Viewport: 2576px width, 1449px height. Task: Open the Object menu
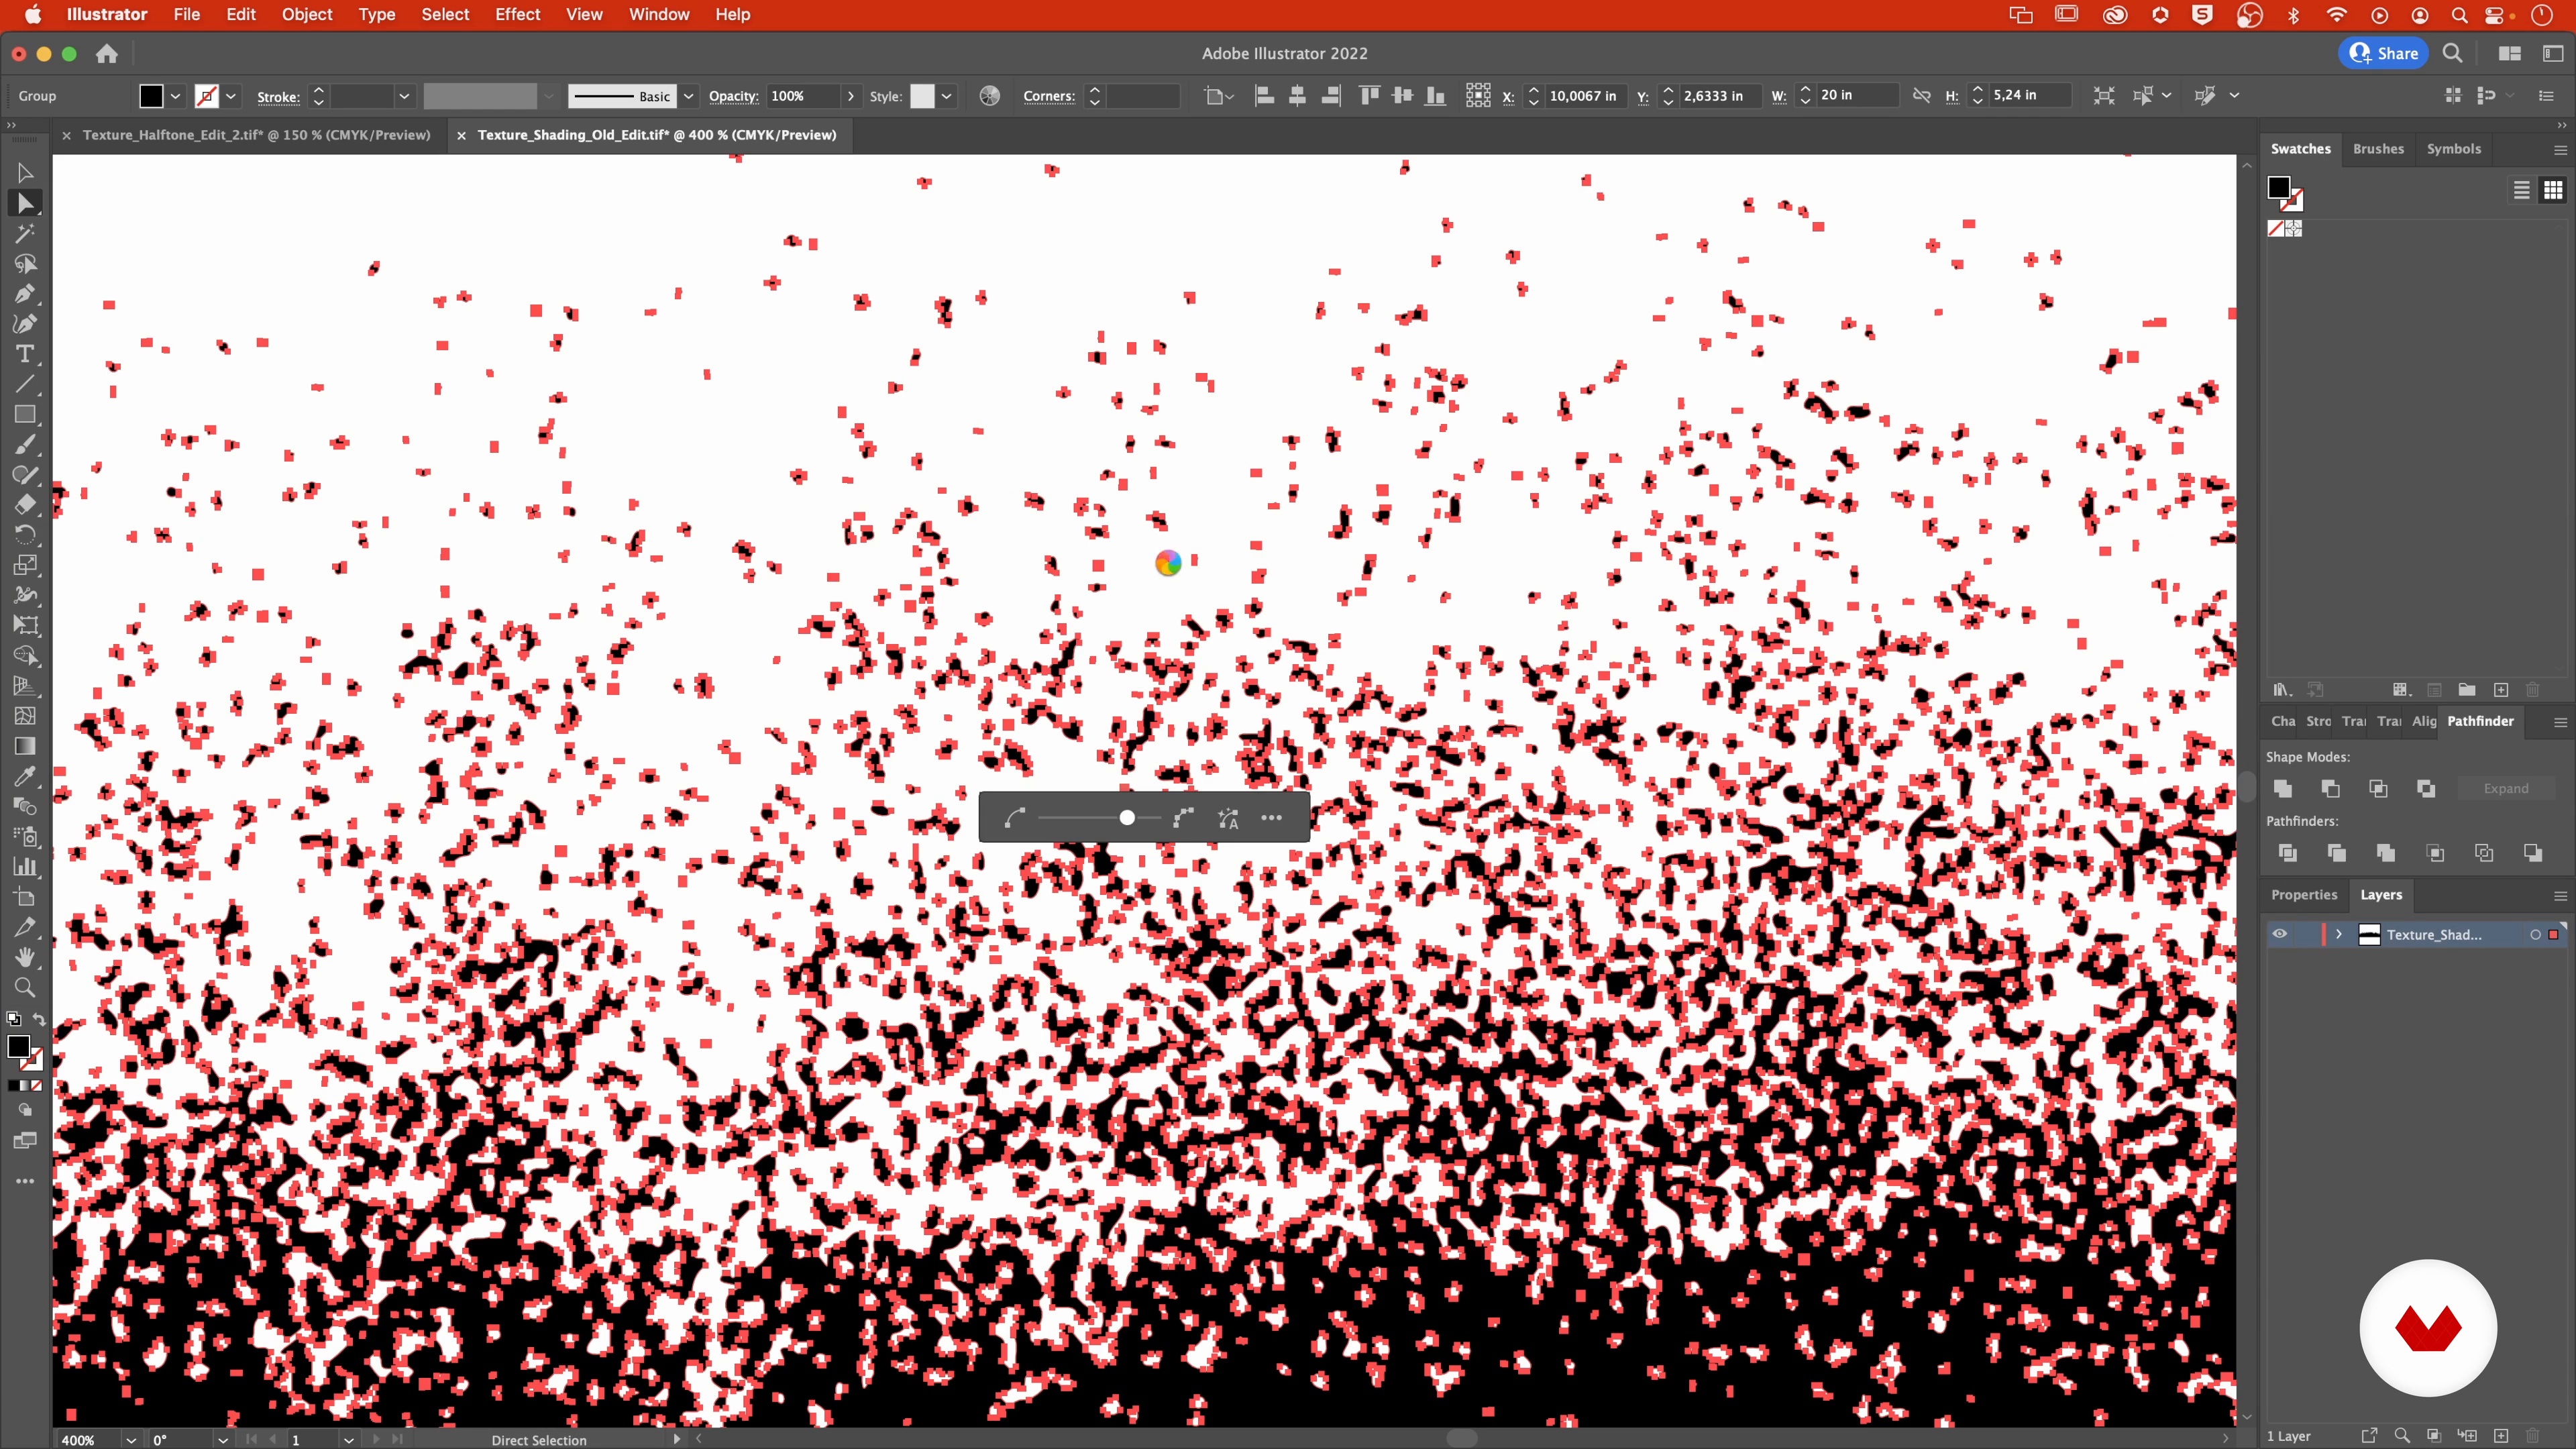pos(306,14)
